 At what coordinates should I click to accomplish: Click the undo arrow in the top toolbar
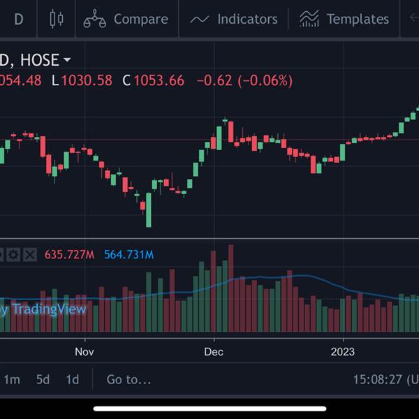click(414, 18)
